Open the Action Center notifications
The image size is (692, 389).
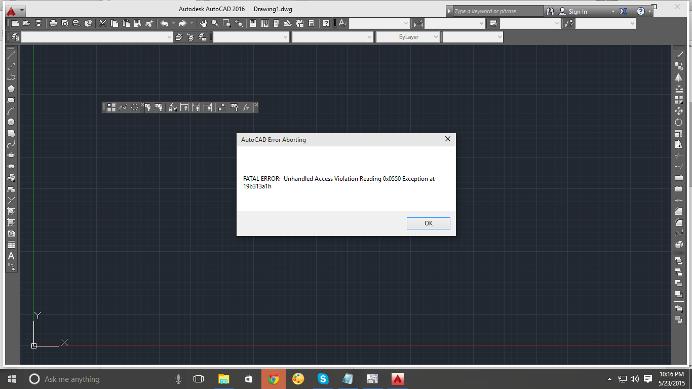tap(647, 379)
